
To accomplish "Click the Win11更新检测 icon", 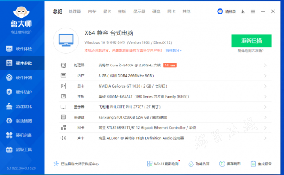I will 149,164.
